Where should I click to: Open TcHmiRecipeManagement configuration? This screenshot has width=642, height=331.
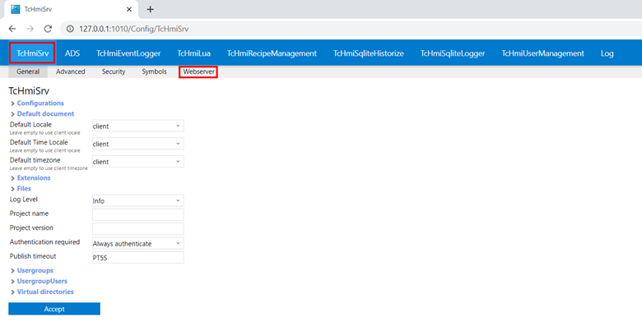[272, 53]
